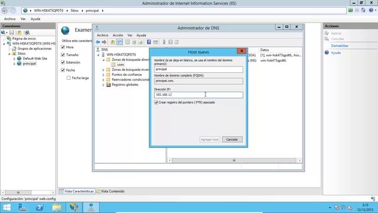Enable the Fecha larga checkbox
This screenshot has width=378, height=213.
[69, 78]
